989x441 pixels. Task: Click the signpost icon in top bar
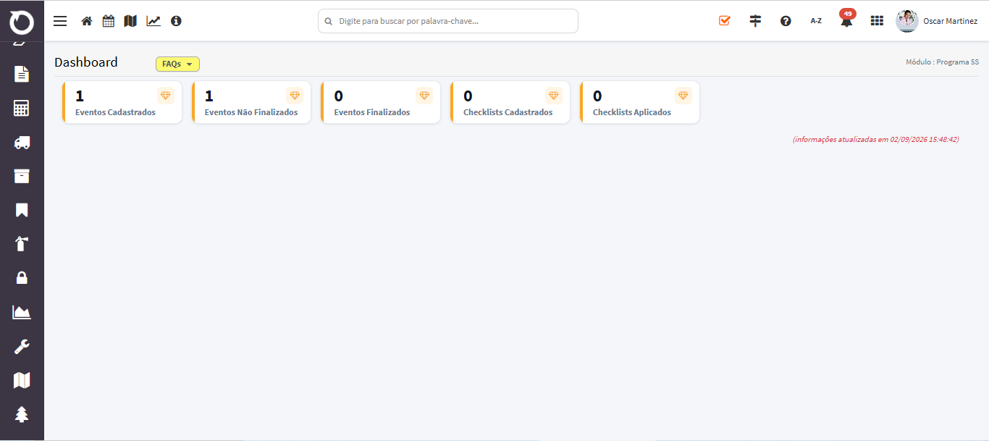click(x=755, y=21)
